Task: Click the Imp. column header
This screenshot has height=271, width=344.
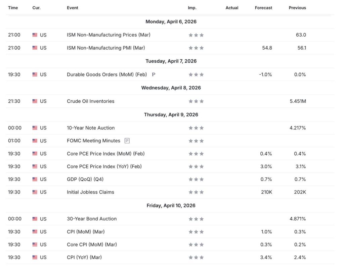Action: tap(192, 8)
